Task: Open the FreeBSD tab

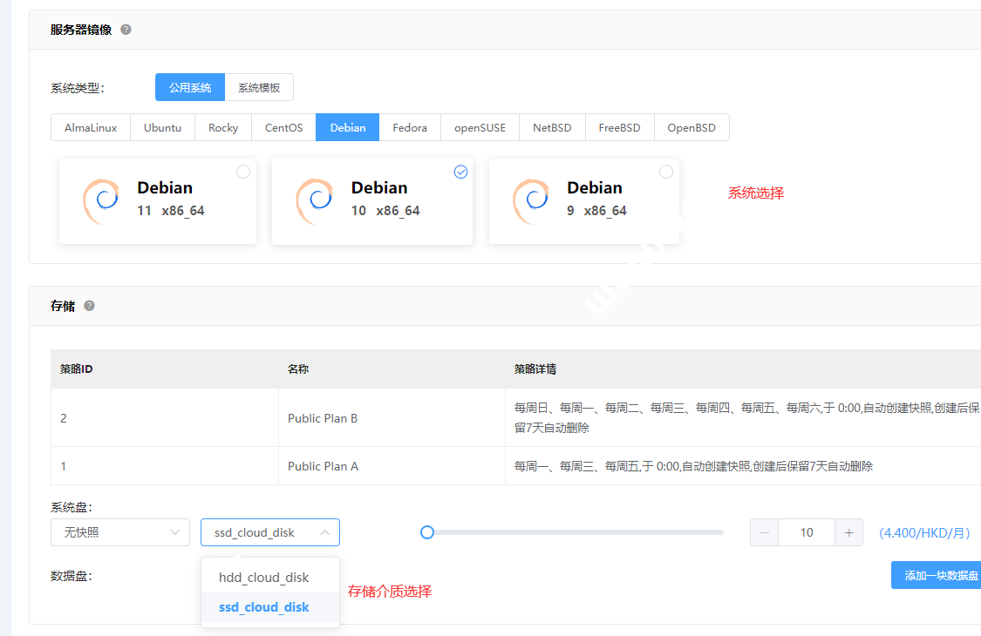Action: point(619,127)
